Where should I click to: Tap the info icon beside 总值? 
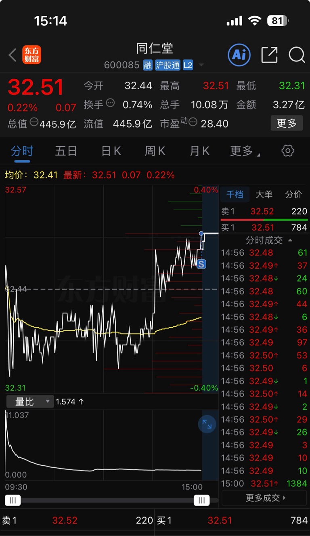coord(34,122)
